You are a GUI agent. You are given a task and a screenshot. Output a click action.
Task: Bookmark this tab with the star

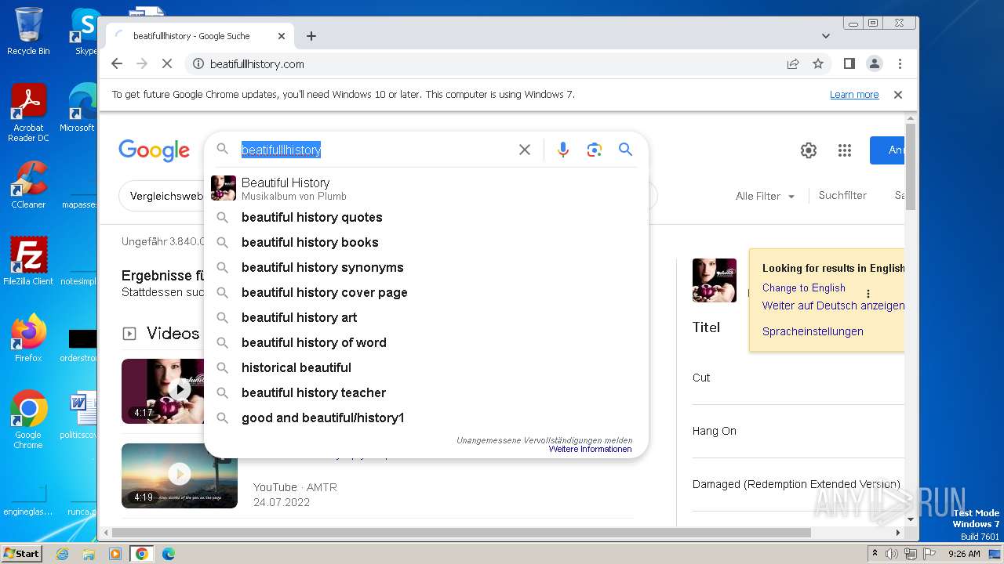coord(818,64)
